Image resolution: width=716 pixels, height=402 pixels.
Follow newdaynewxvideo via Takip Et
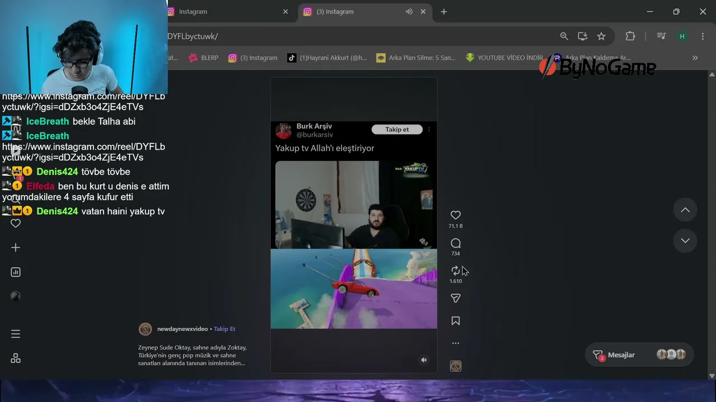(x=224, y=329)
